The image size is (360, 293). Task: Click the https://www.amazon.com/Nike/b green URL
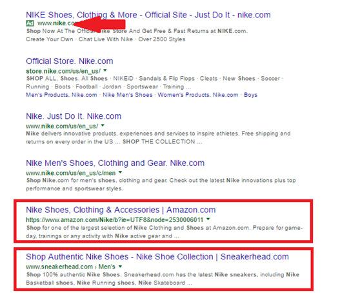point(115,220)
